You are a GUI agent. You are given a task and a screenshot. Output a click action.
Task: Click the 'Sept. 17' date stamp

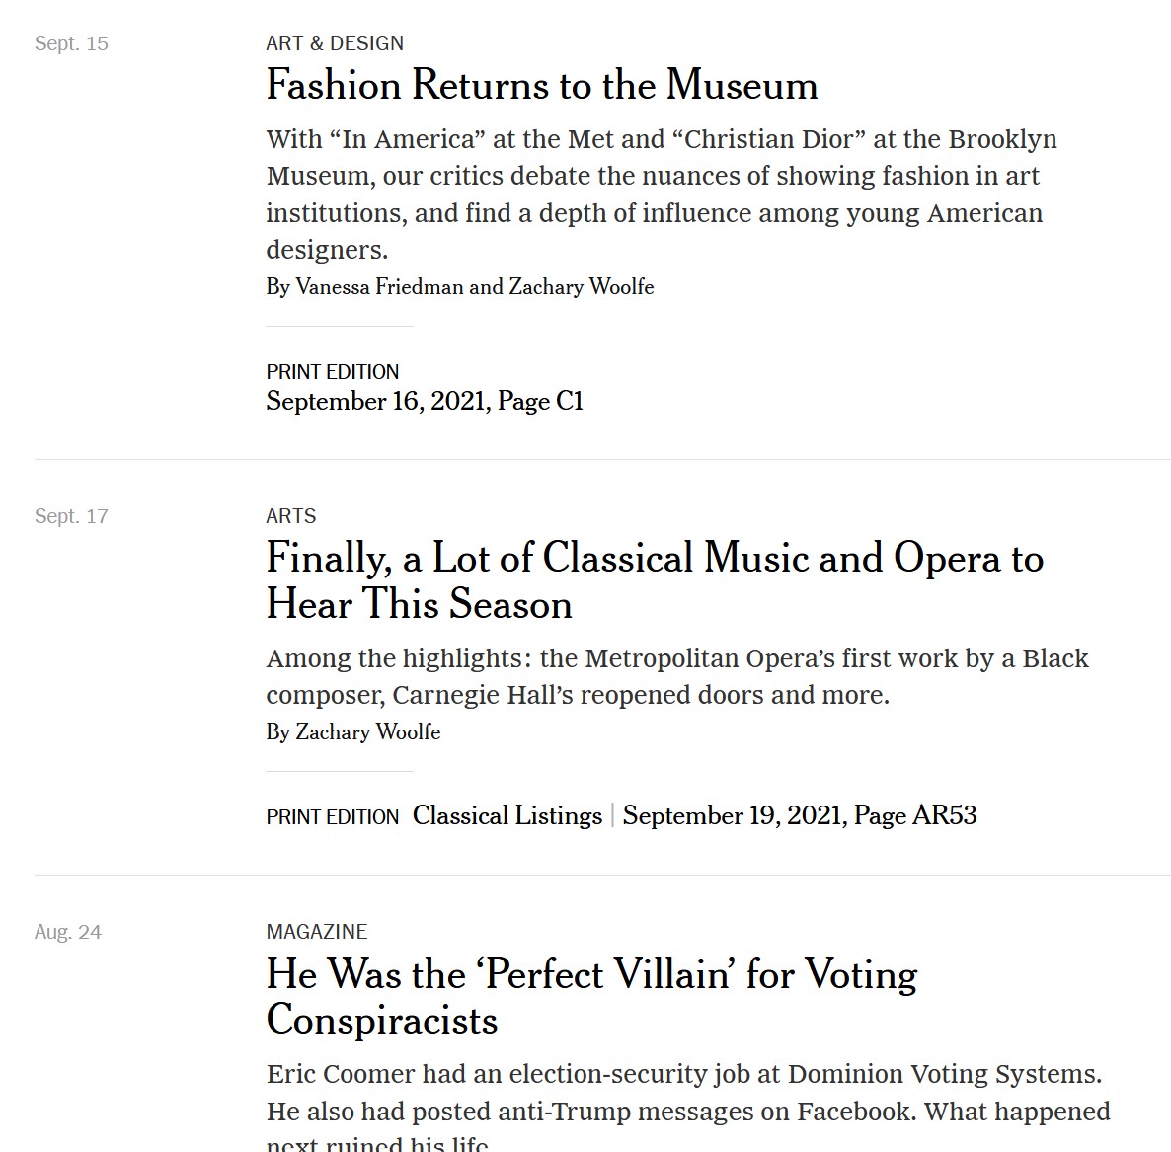71,516
